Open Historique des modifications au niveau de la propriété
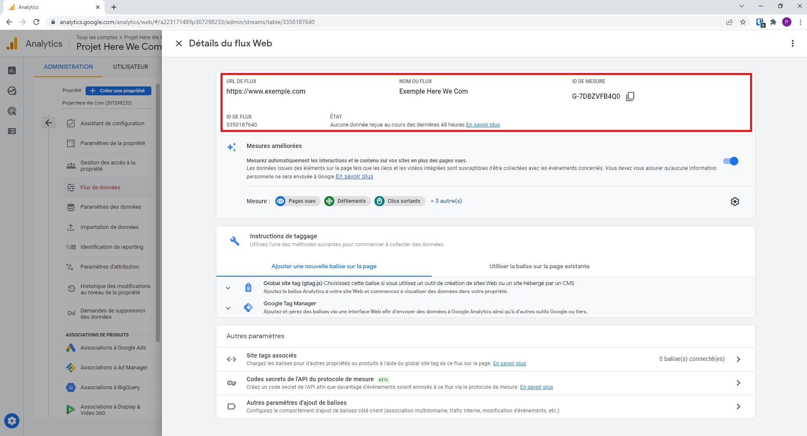The height and width of the screenshot is (436, 807). (108, 289)
